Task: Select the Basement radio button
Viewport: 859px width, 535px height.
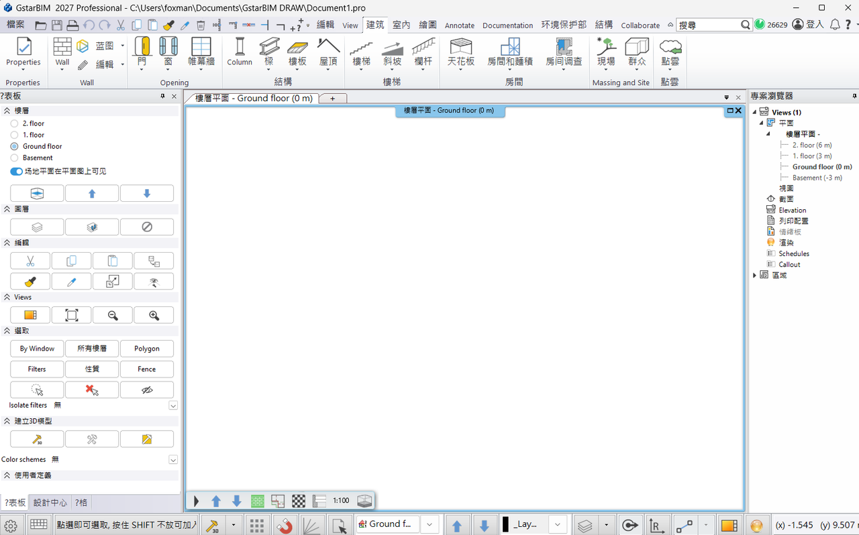Action: (14, 158)
